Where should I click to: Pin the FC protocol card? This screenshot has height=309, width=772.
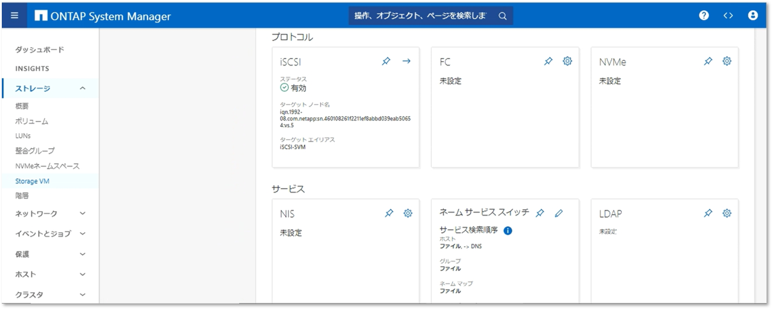pyautogui.click(x=548, y=61)
